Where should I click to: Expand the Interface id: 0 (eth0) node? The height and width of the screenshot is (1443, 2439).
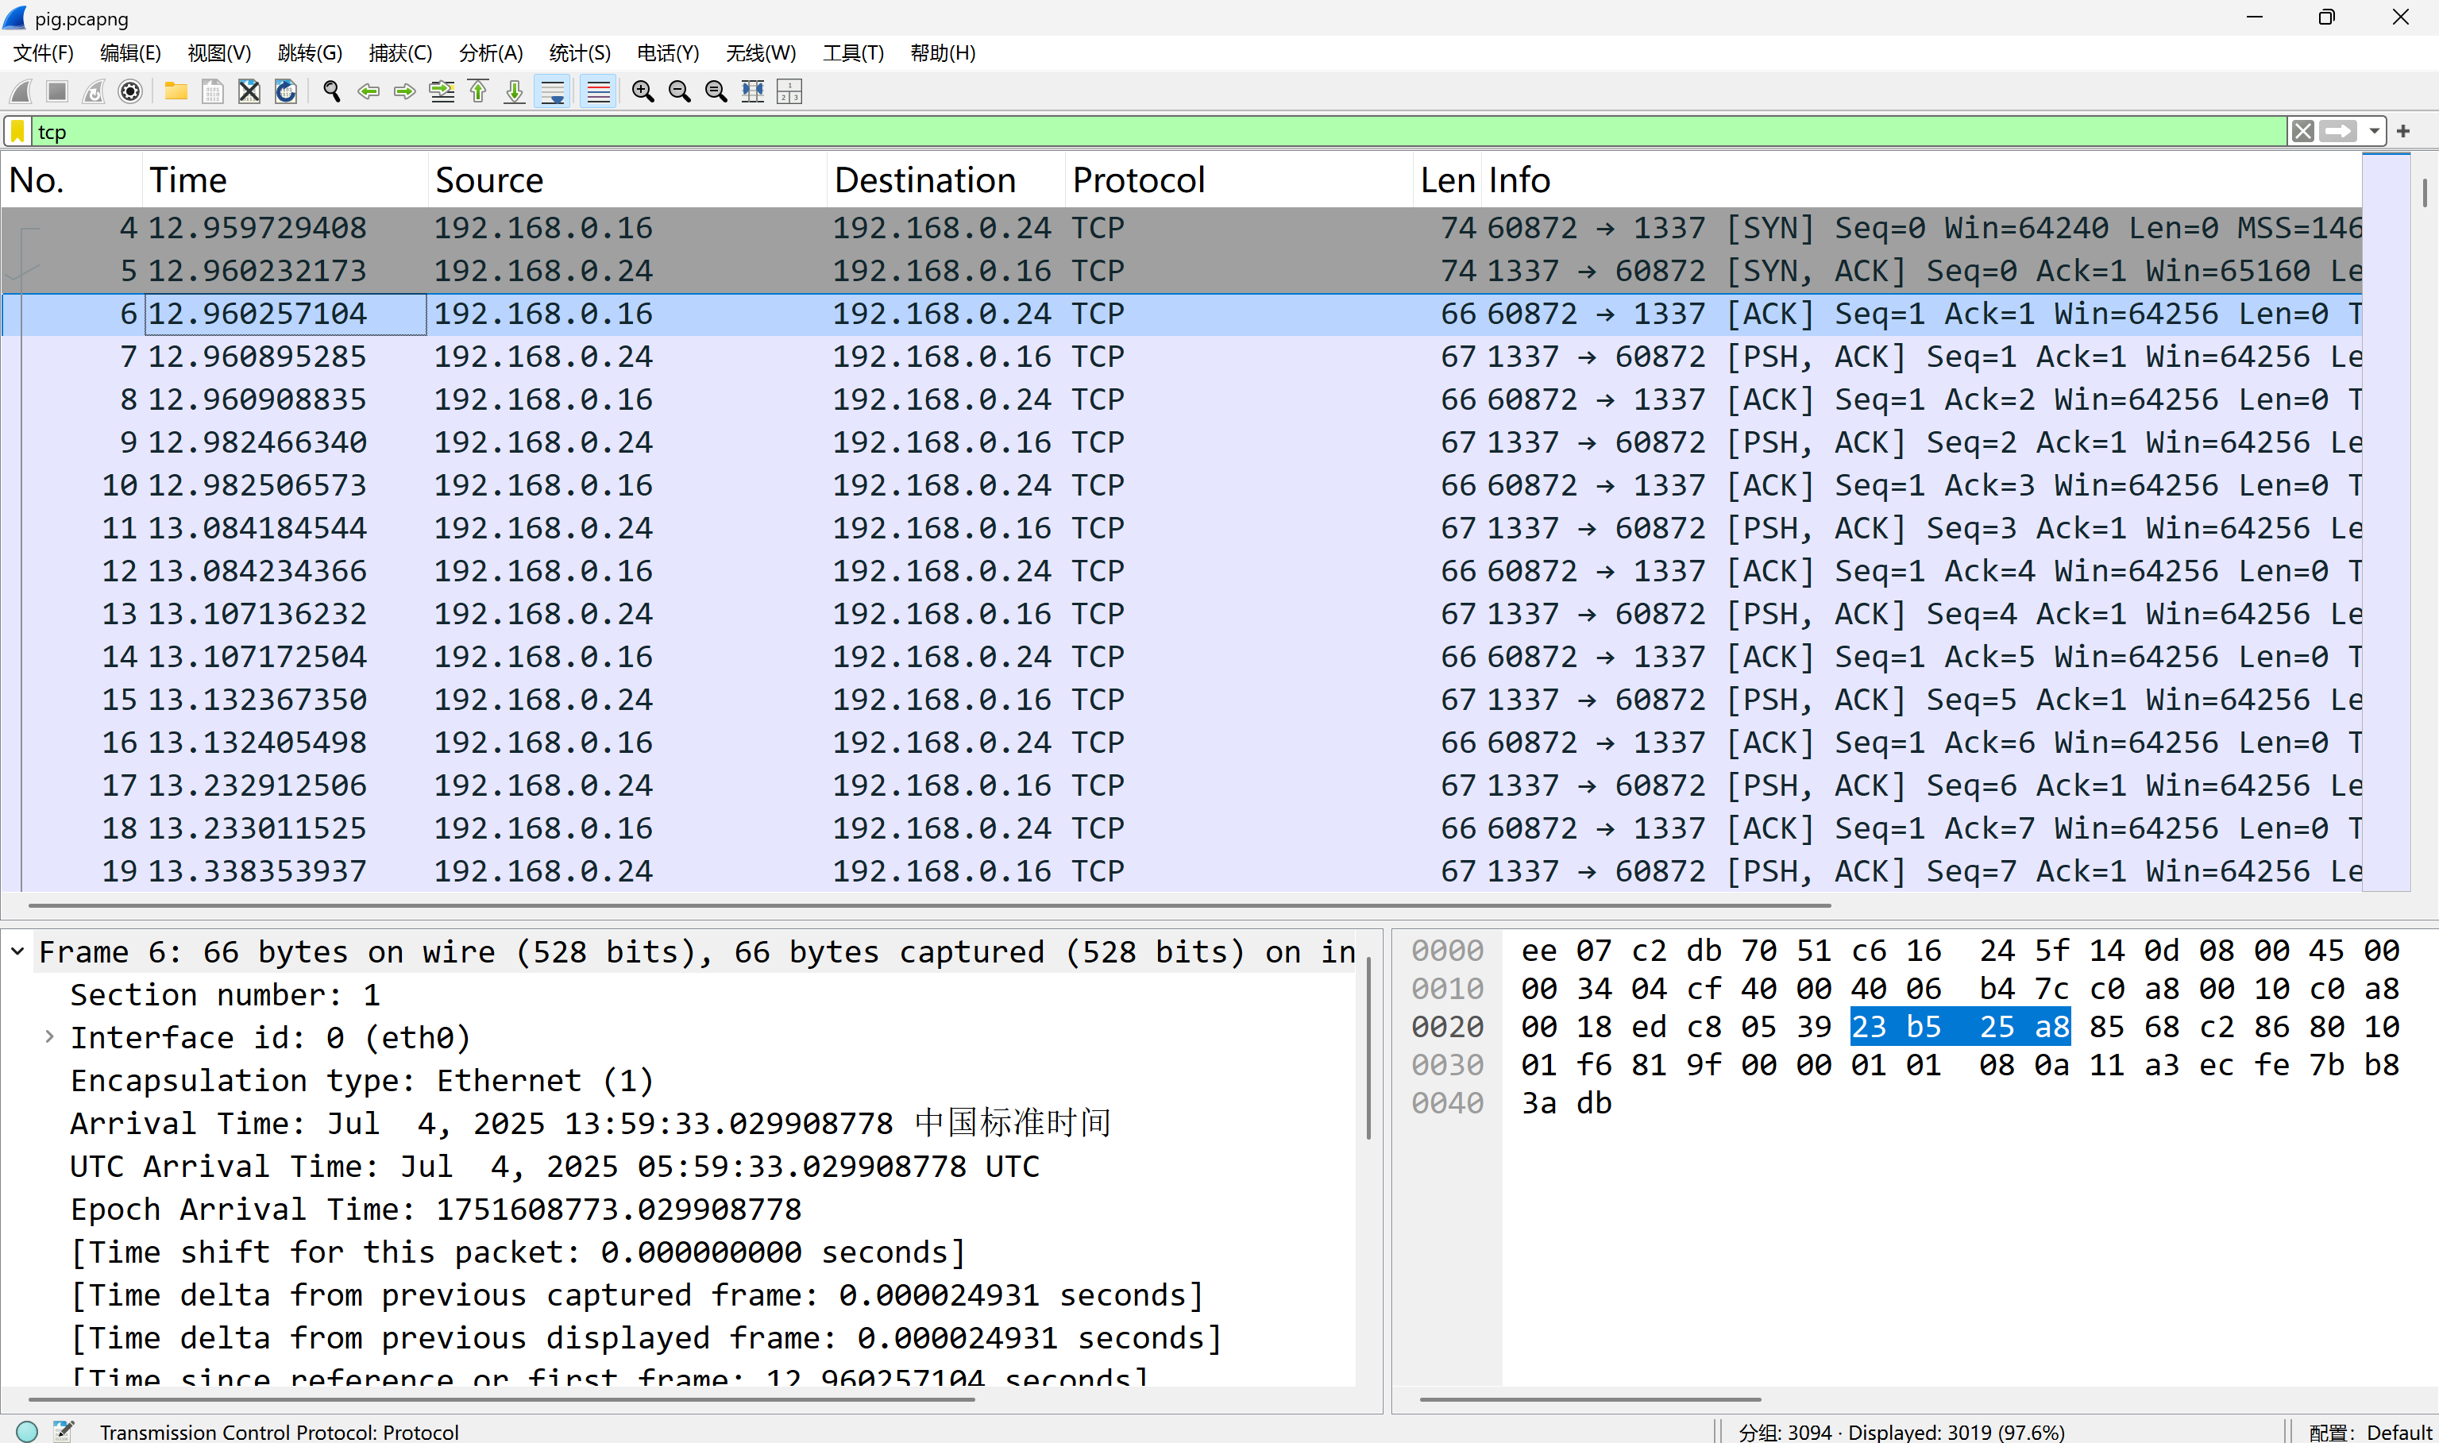48,1036
